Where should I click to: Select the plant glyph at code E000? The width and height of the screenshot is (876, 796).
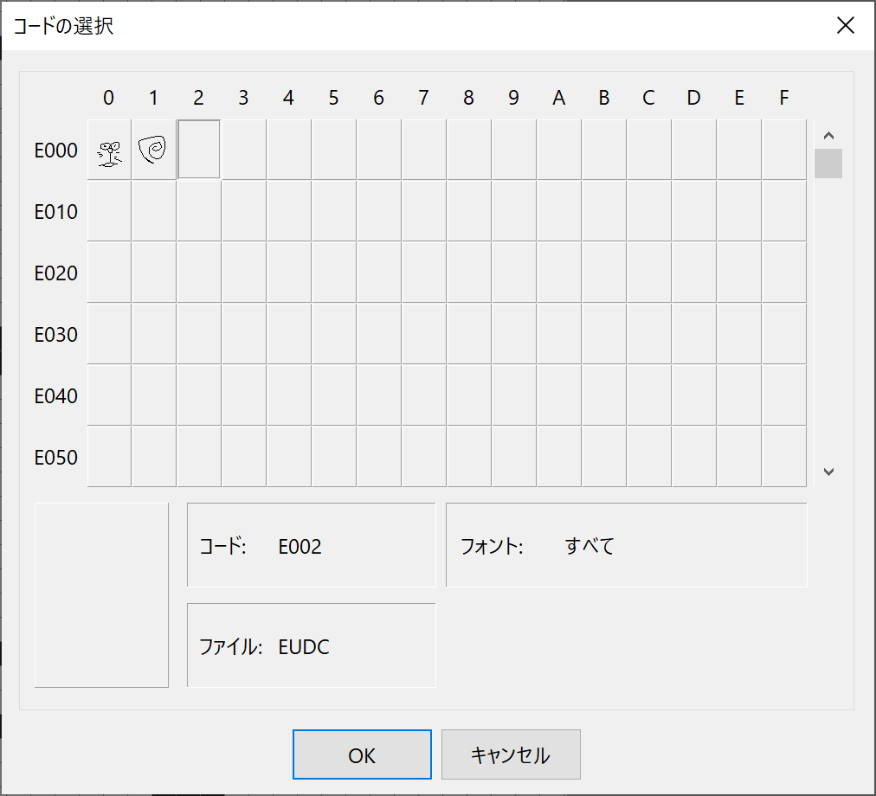108,150
